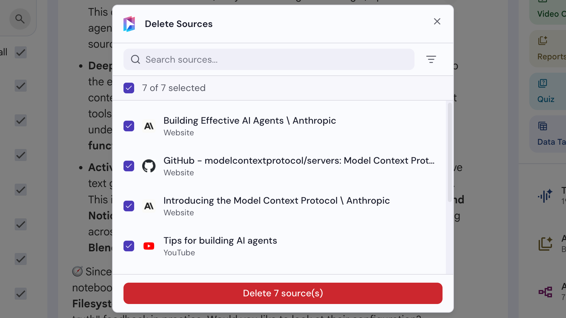Focus the Search sources input field

[269, 59]
